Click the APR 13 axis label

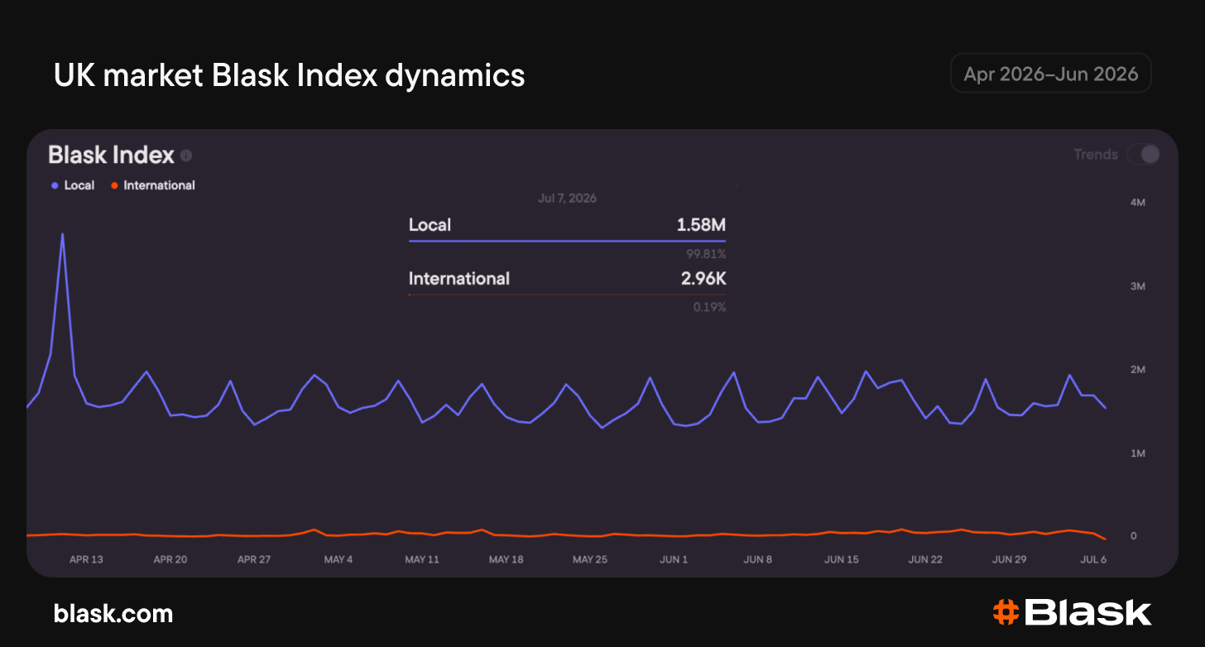86,559
